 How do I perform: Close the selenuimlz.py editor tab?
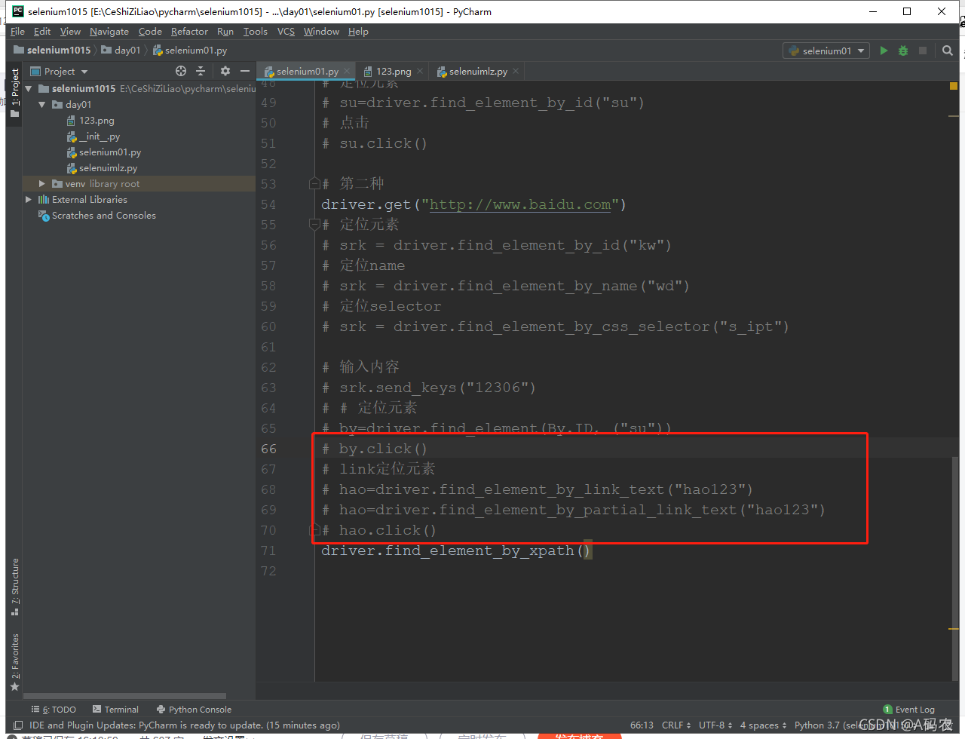click(x=516, y=71)
